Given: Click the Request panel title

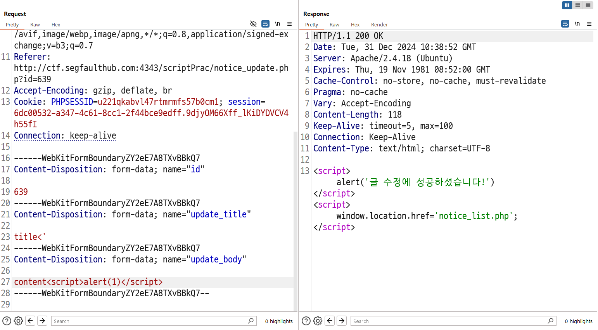Looking at the screenshot, I should pyautogui.click(x=15, y=14).
